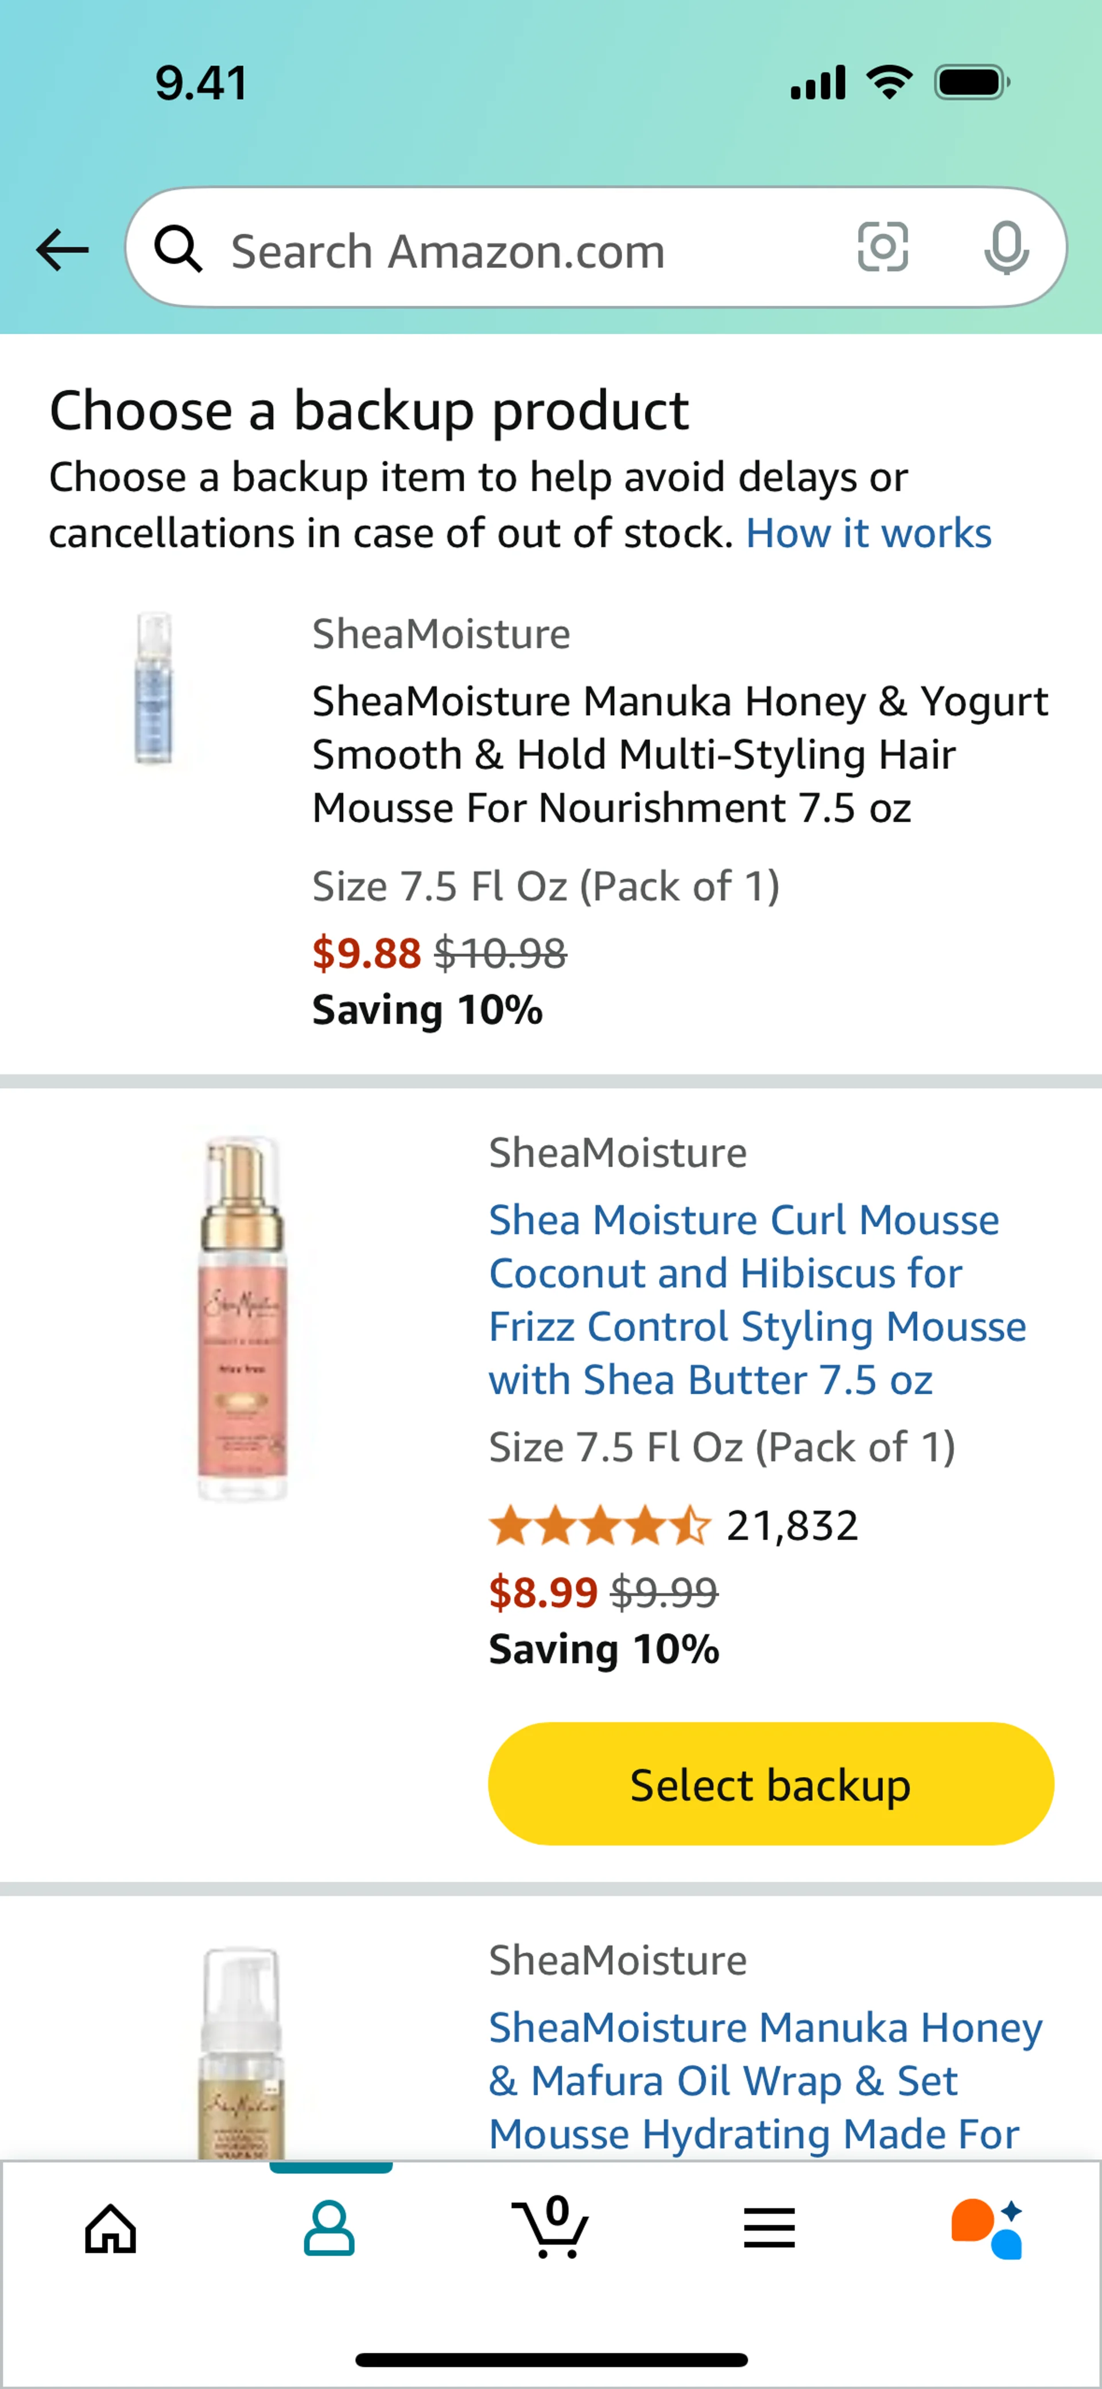The height and width of the screenshot is (2389, 1102).
Task: Open camera lens visual search
Action: click(x=882, y=247)
